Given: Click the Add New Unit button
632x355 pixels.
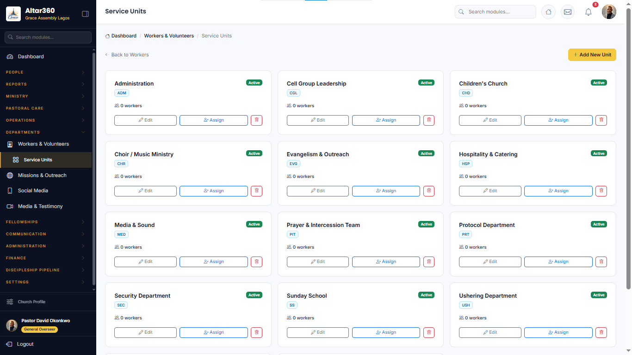Looking at the screenshot, I should pos(592,55).
